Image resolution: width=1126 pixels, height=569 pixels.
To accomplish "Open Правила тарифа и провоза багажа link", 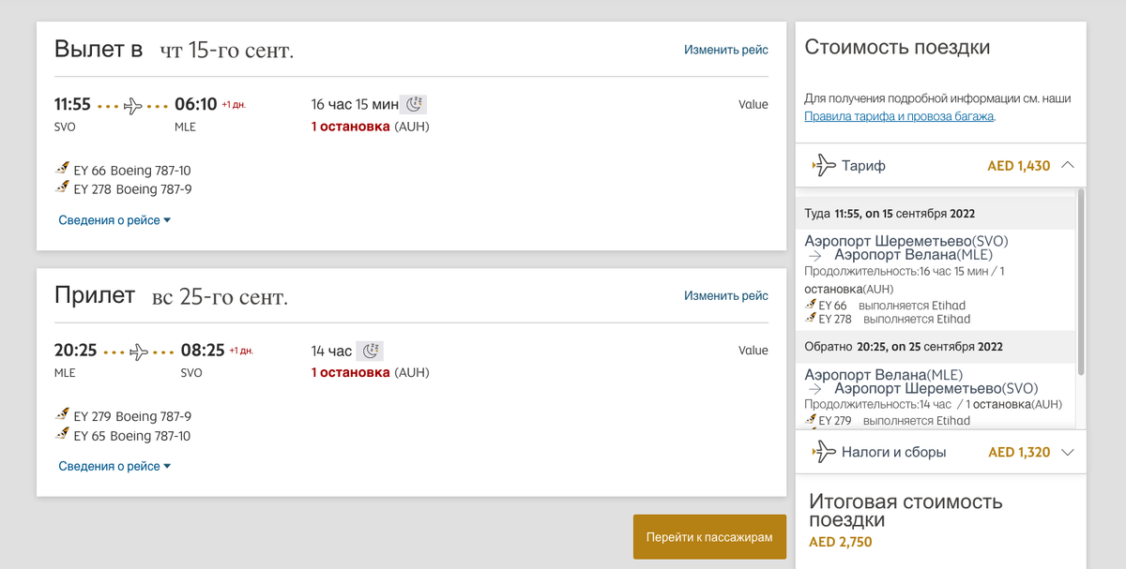I will (899, 116).
